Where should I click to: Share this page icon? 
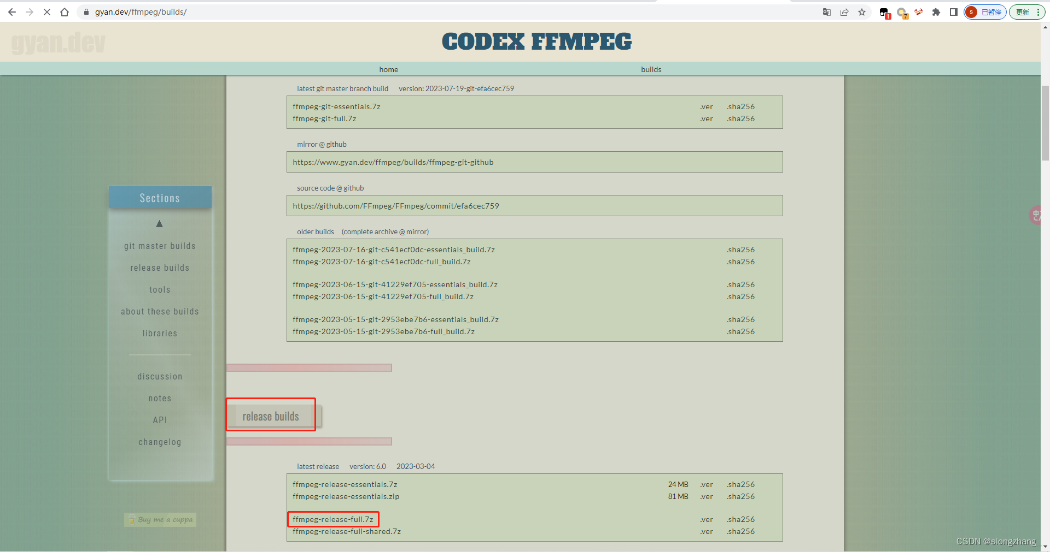844,12
